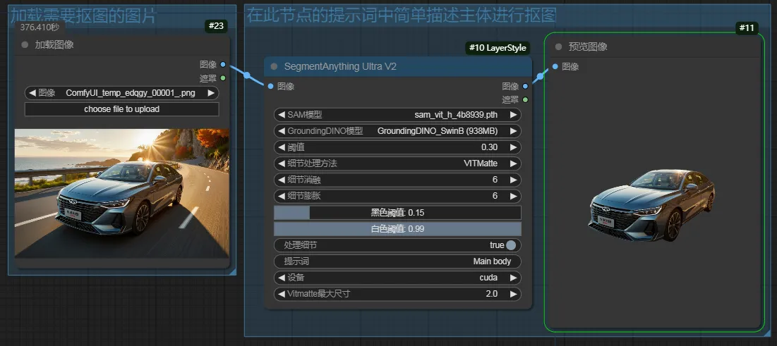Click the 黑色阈值 slider bar
Screen dimensions: 777x346
397,213
